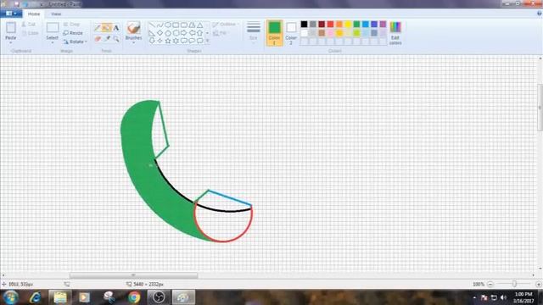Activate the Color 2 background box
This screenshot has width=543, height=305.
pos(291,33)
